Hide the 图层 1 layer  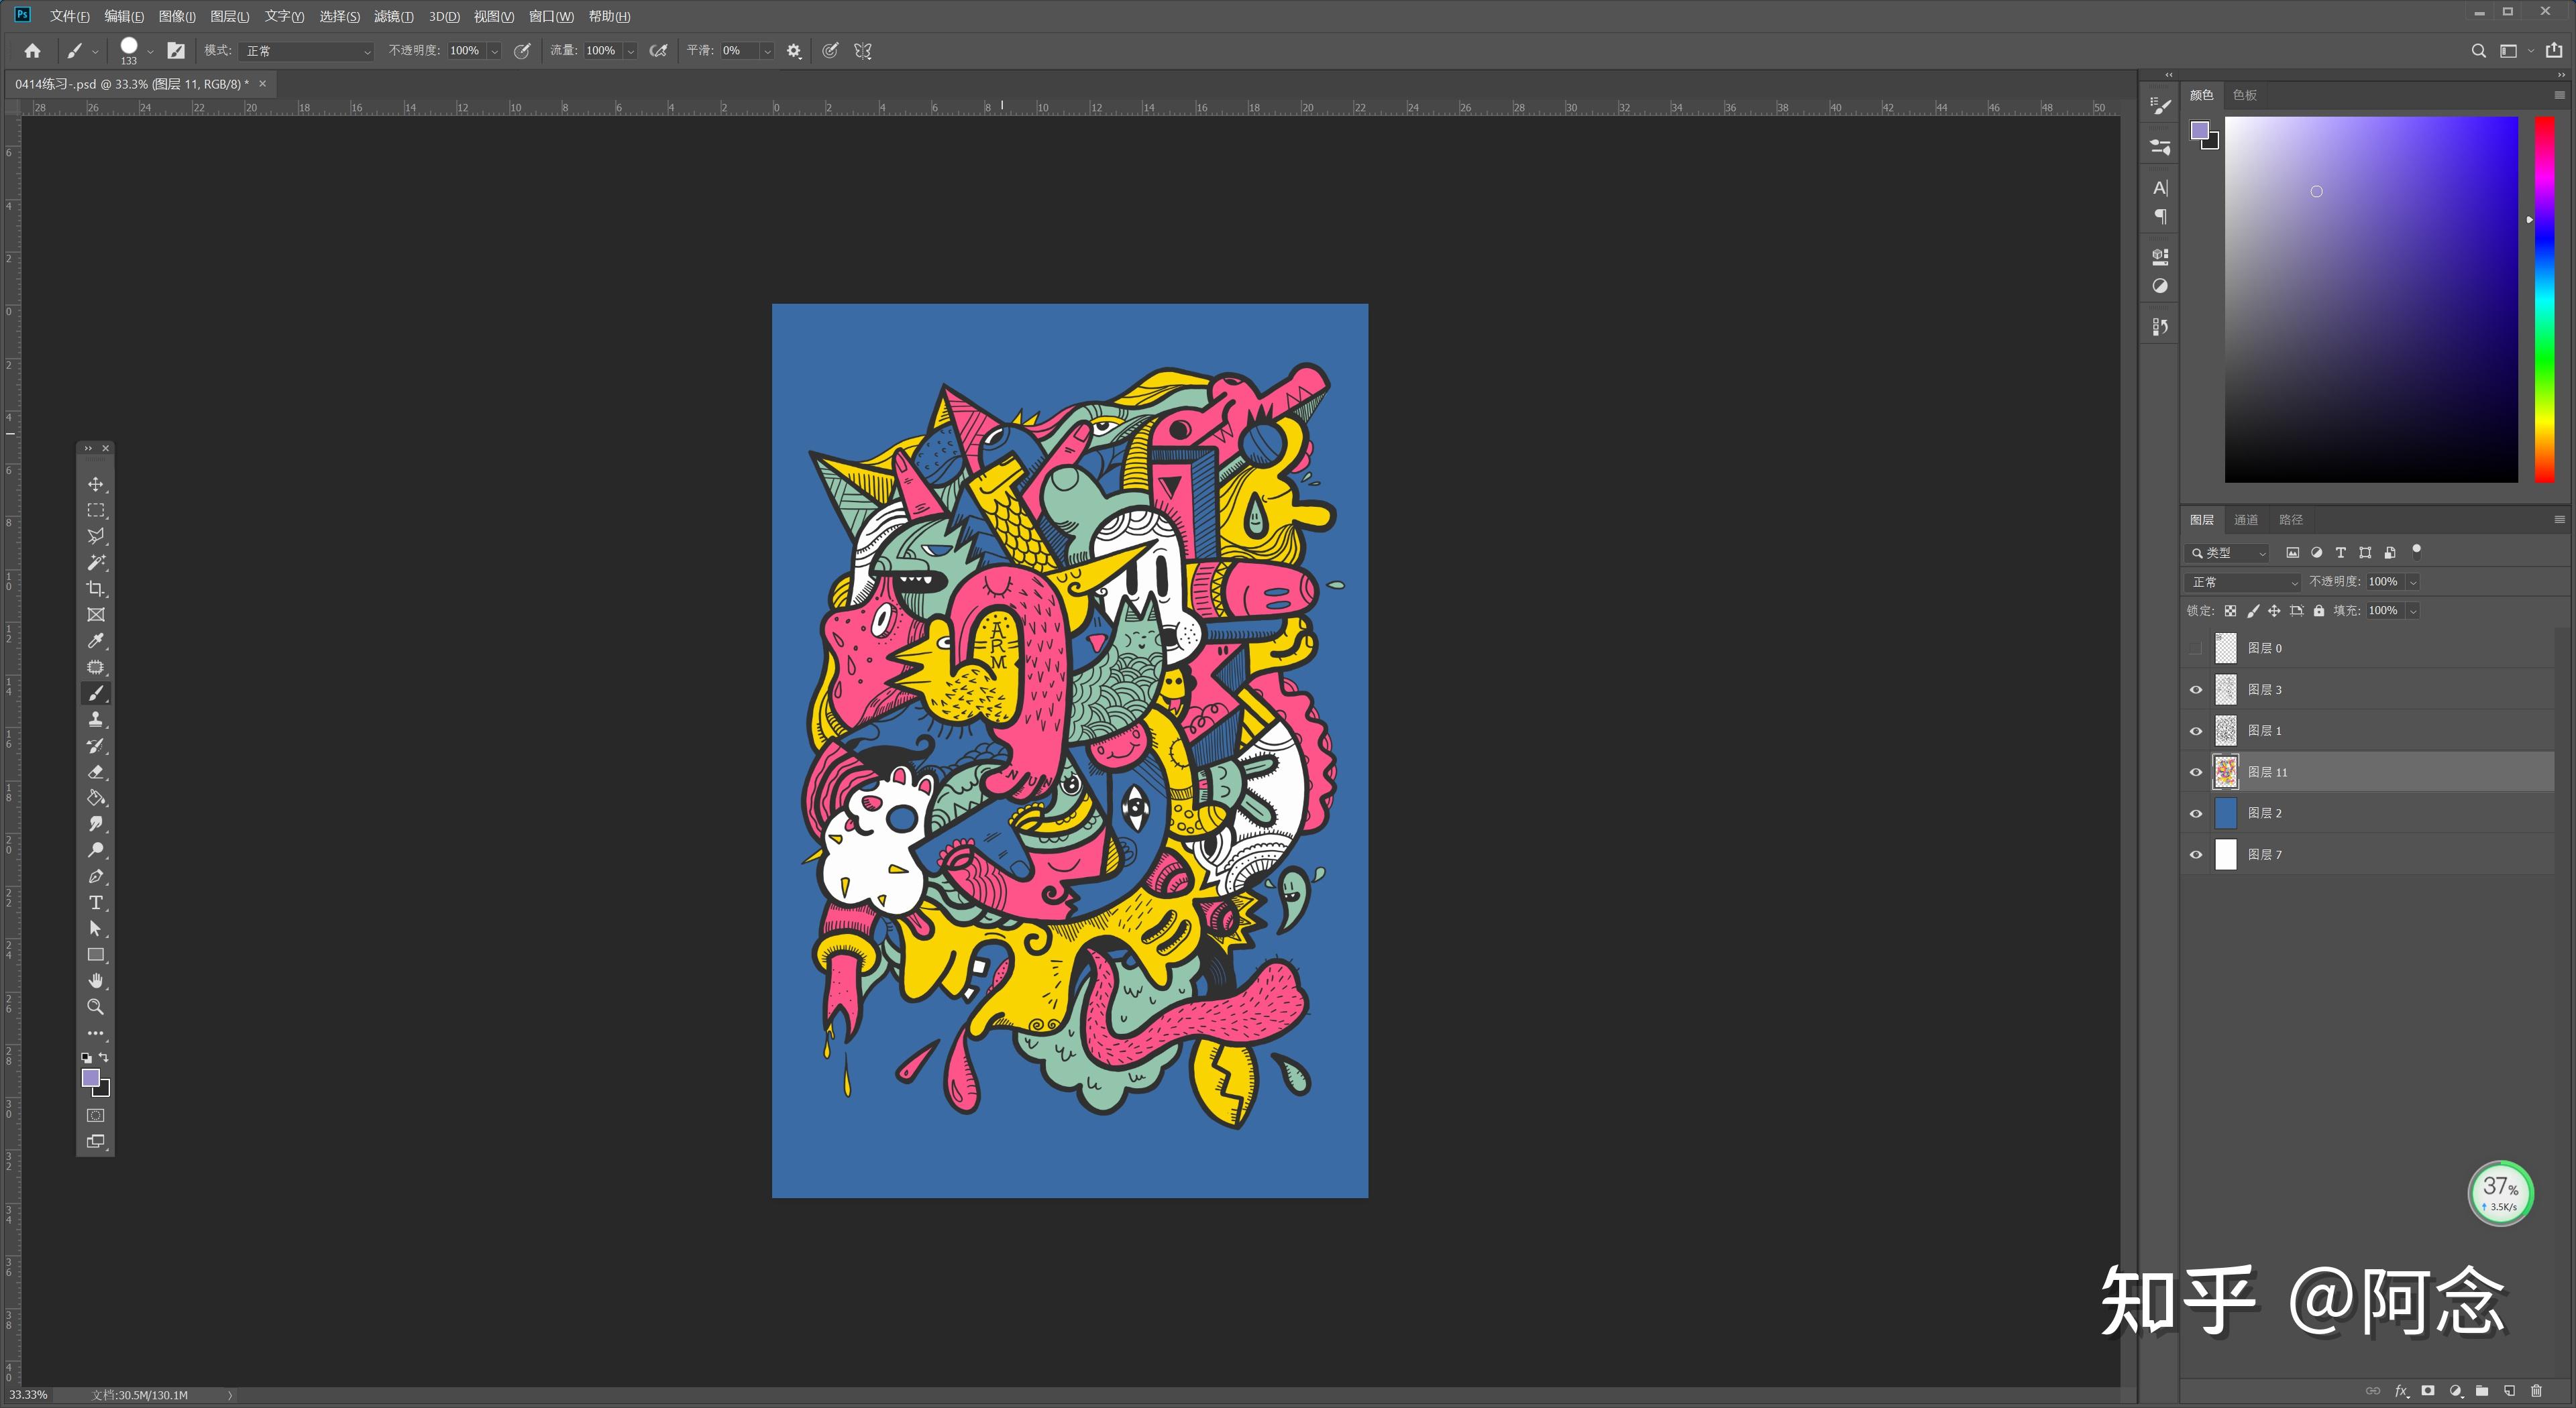[2196, 730]
